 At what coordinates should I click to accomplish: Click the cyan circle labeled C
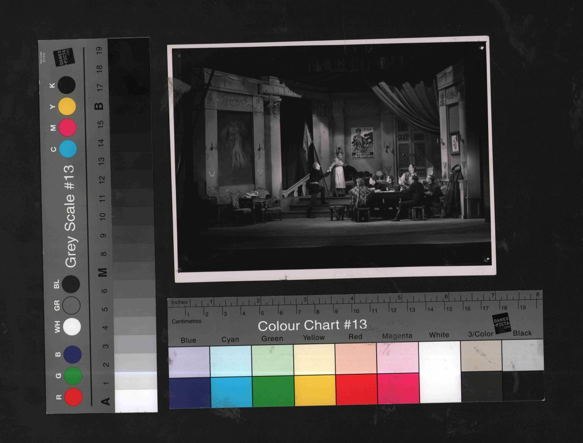pyautogui.click(x=68, y=149)
